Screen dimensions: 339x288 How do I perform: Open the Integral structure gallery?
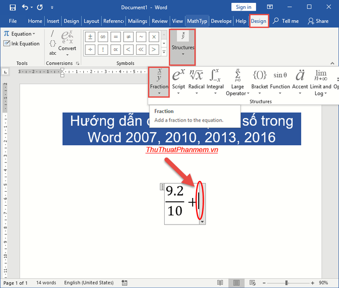(x=215, y=82)
